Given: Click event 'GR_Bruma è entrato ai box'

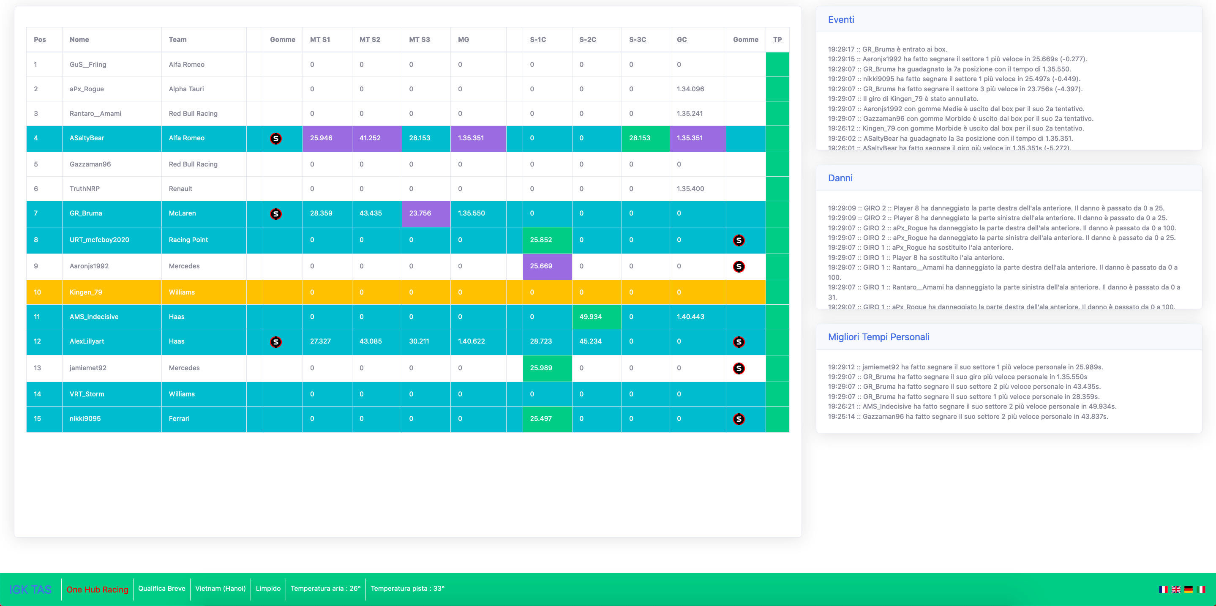Looking at the screenshot, I should (x=887, y=49).
